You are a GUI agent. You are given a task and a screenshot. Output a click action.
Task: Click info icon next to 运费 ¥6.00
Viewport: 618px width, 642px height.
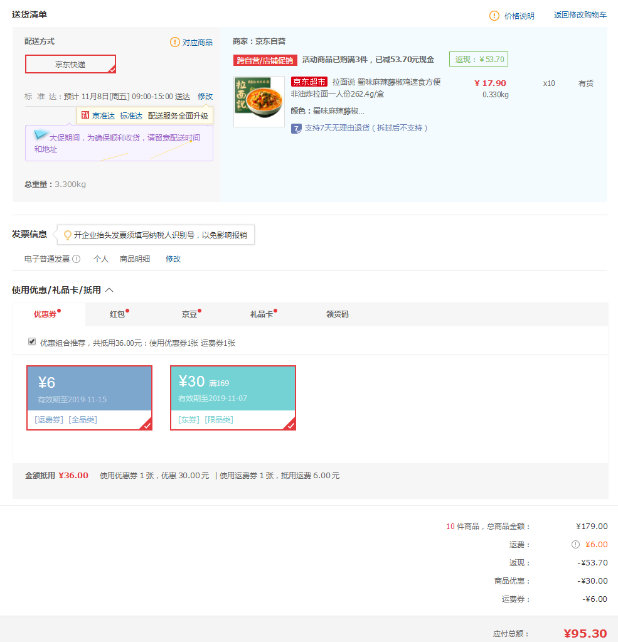click(x=575, y=545)
